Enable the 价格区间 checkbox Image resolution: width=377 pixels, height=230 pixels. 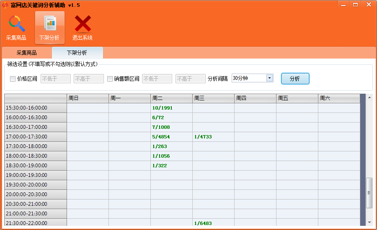pos(13,79)
